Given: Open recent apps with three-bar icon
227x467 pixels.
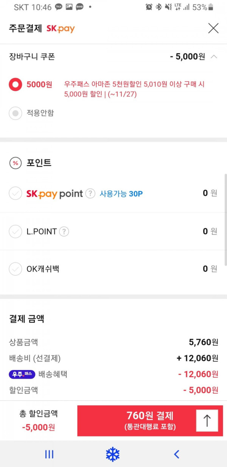Looking at the screenshot, I should pos(50,454).
